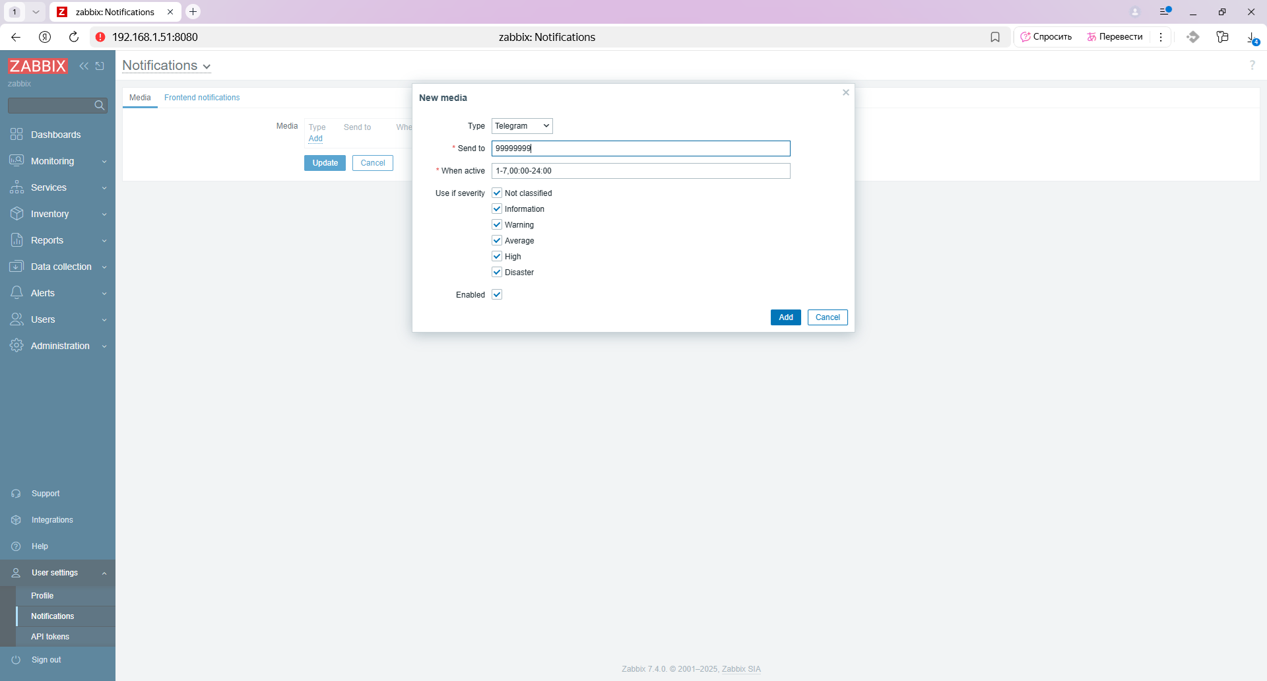Click the browser back arrow
This screenshot has width=1267, height=681.
click(16, 37)
